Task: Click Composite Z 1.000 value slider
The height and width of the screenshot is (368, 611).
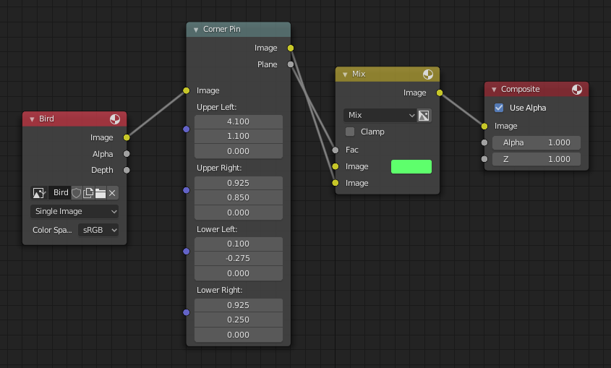Action: click(x=537, y=159)
